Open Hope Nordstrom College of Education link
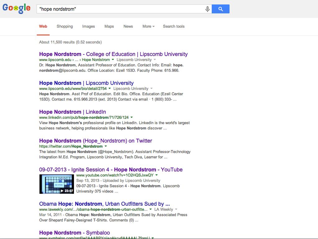The image size is (318, 239). click(x=113, y=54)
